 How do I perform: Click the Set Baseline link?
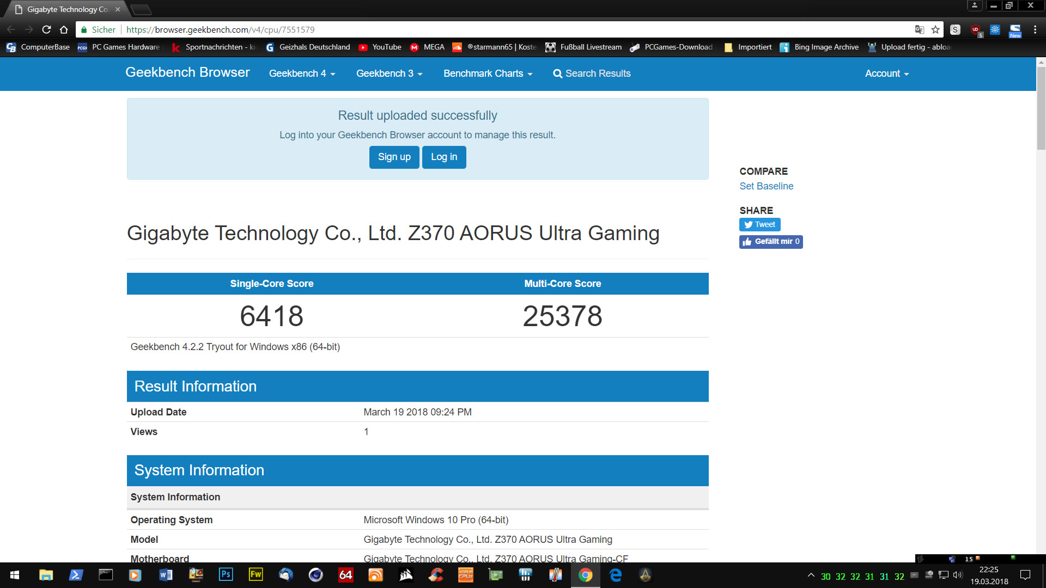click(766, 186)
